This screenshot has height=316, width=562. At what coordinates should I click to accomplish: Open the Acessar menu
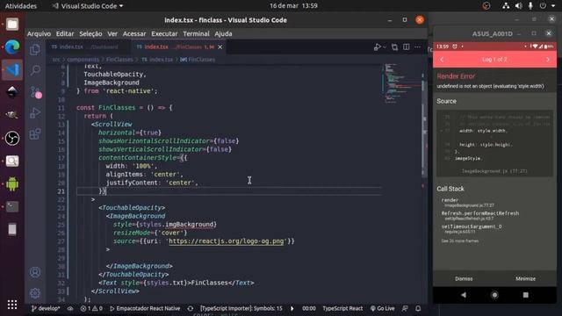134,33
